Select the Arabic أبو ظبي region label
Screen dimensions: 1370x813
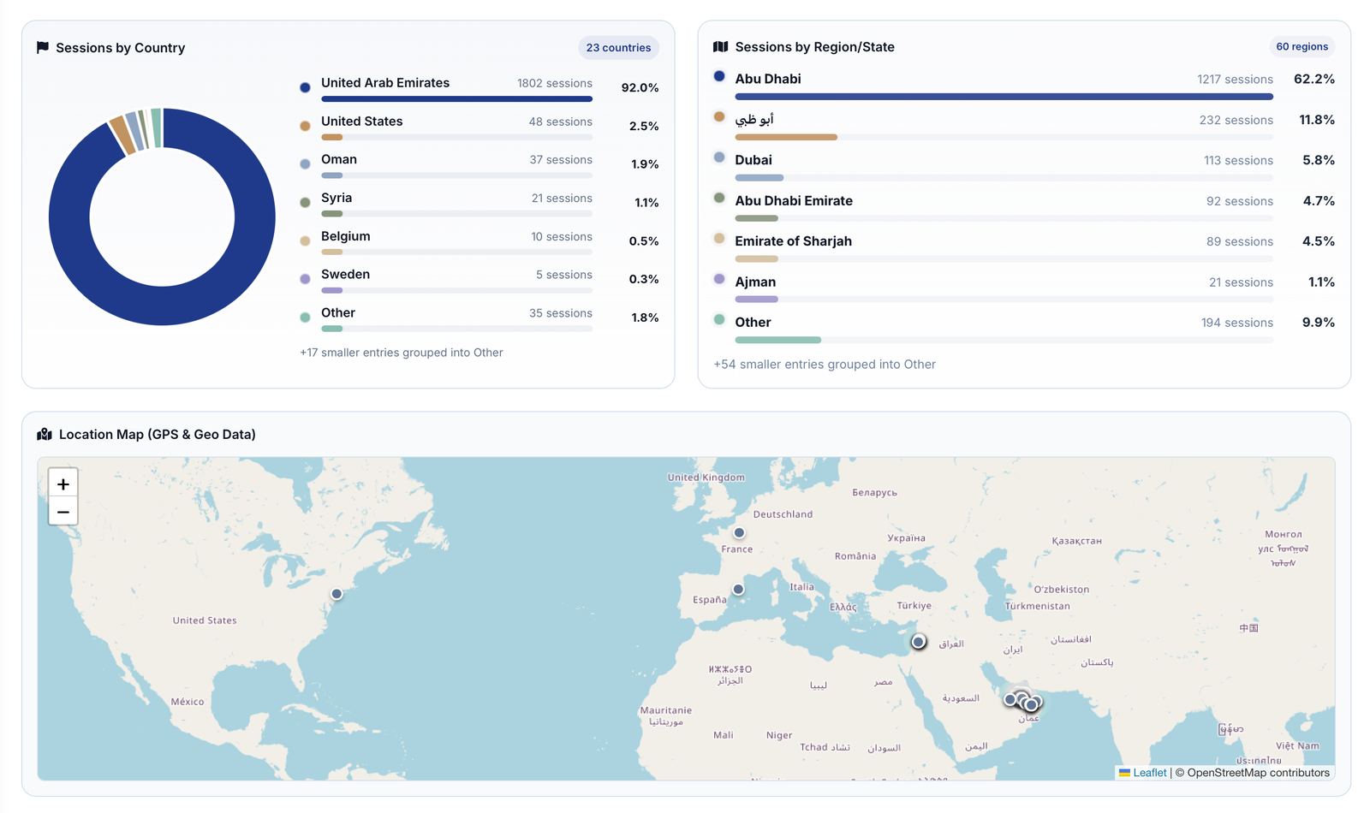[754, 119]
